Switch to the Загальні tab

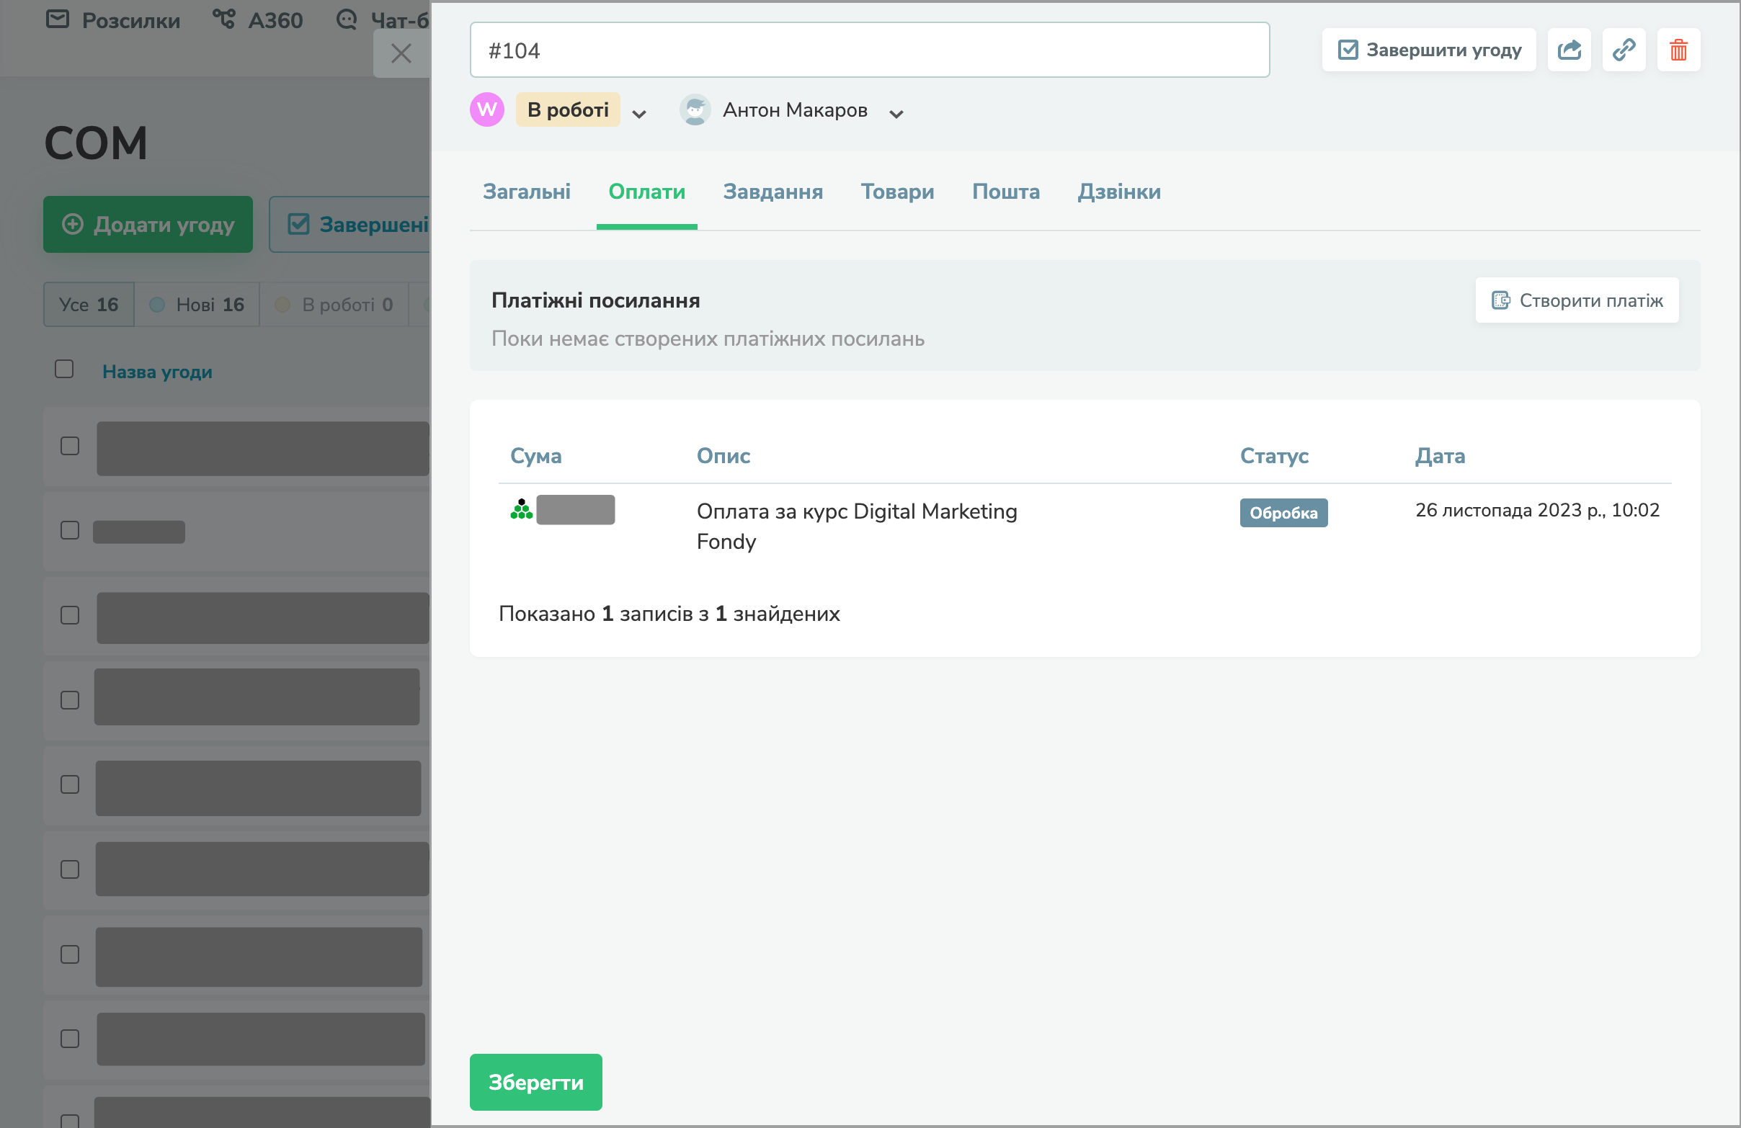click(x=526, y=192)
